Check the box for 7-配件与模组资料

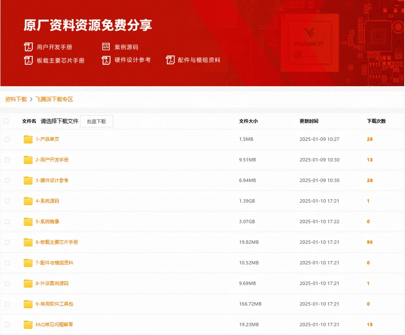coord(7,263)
